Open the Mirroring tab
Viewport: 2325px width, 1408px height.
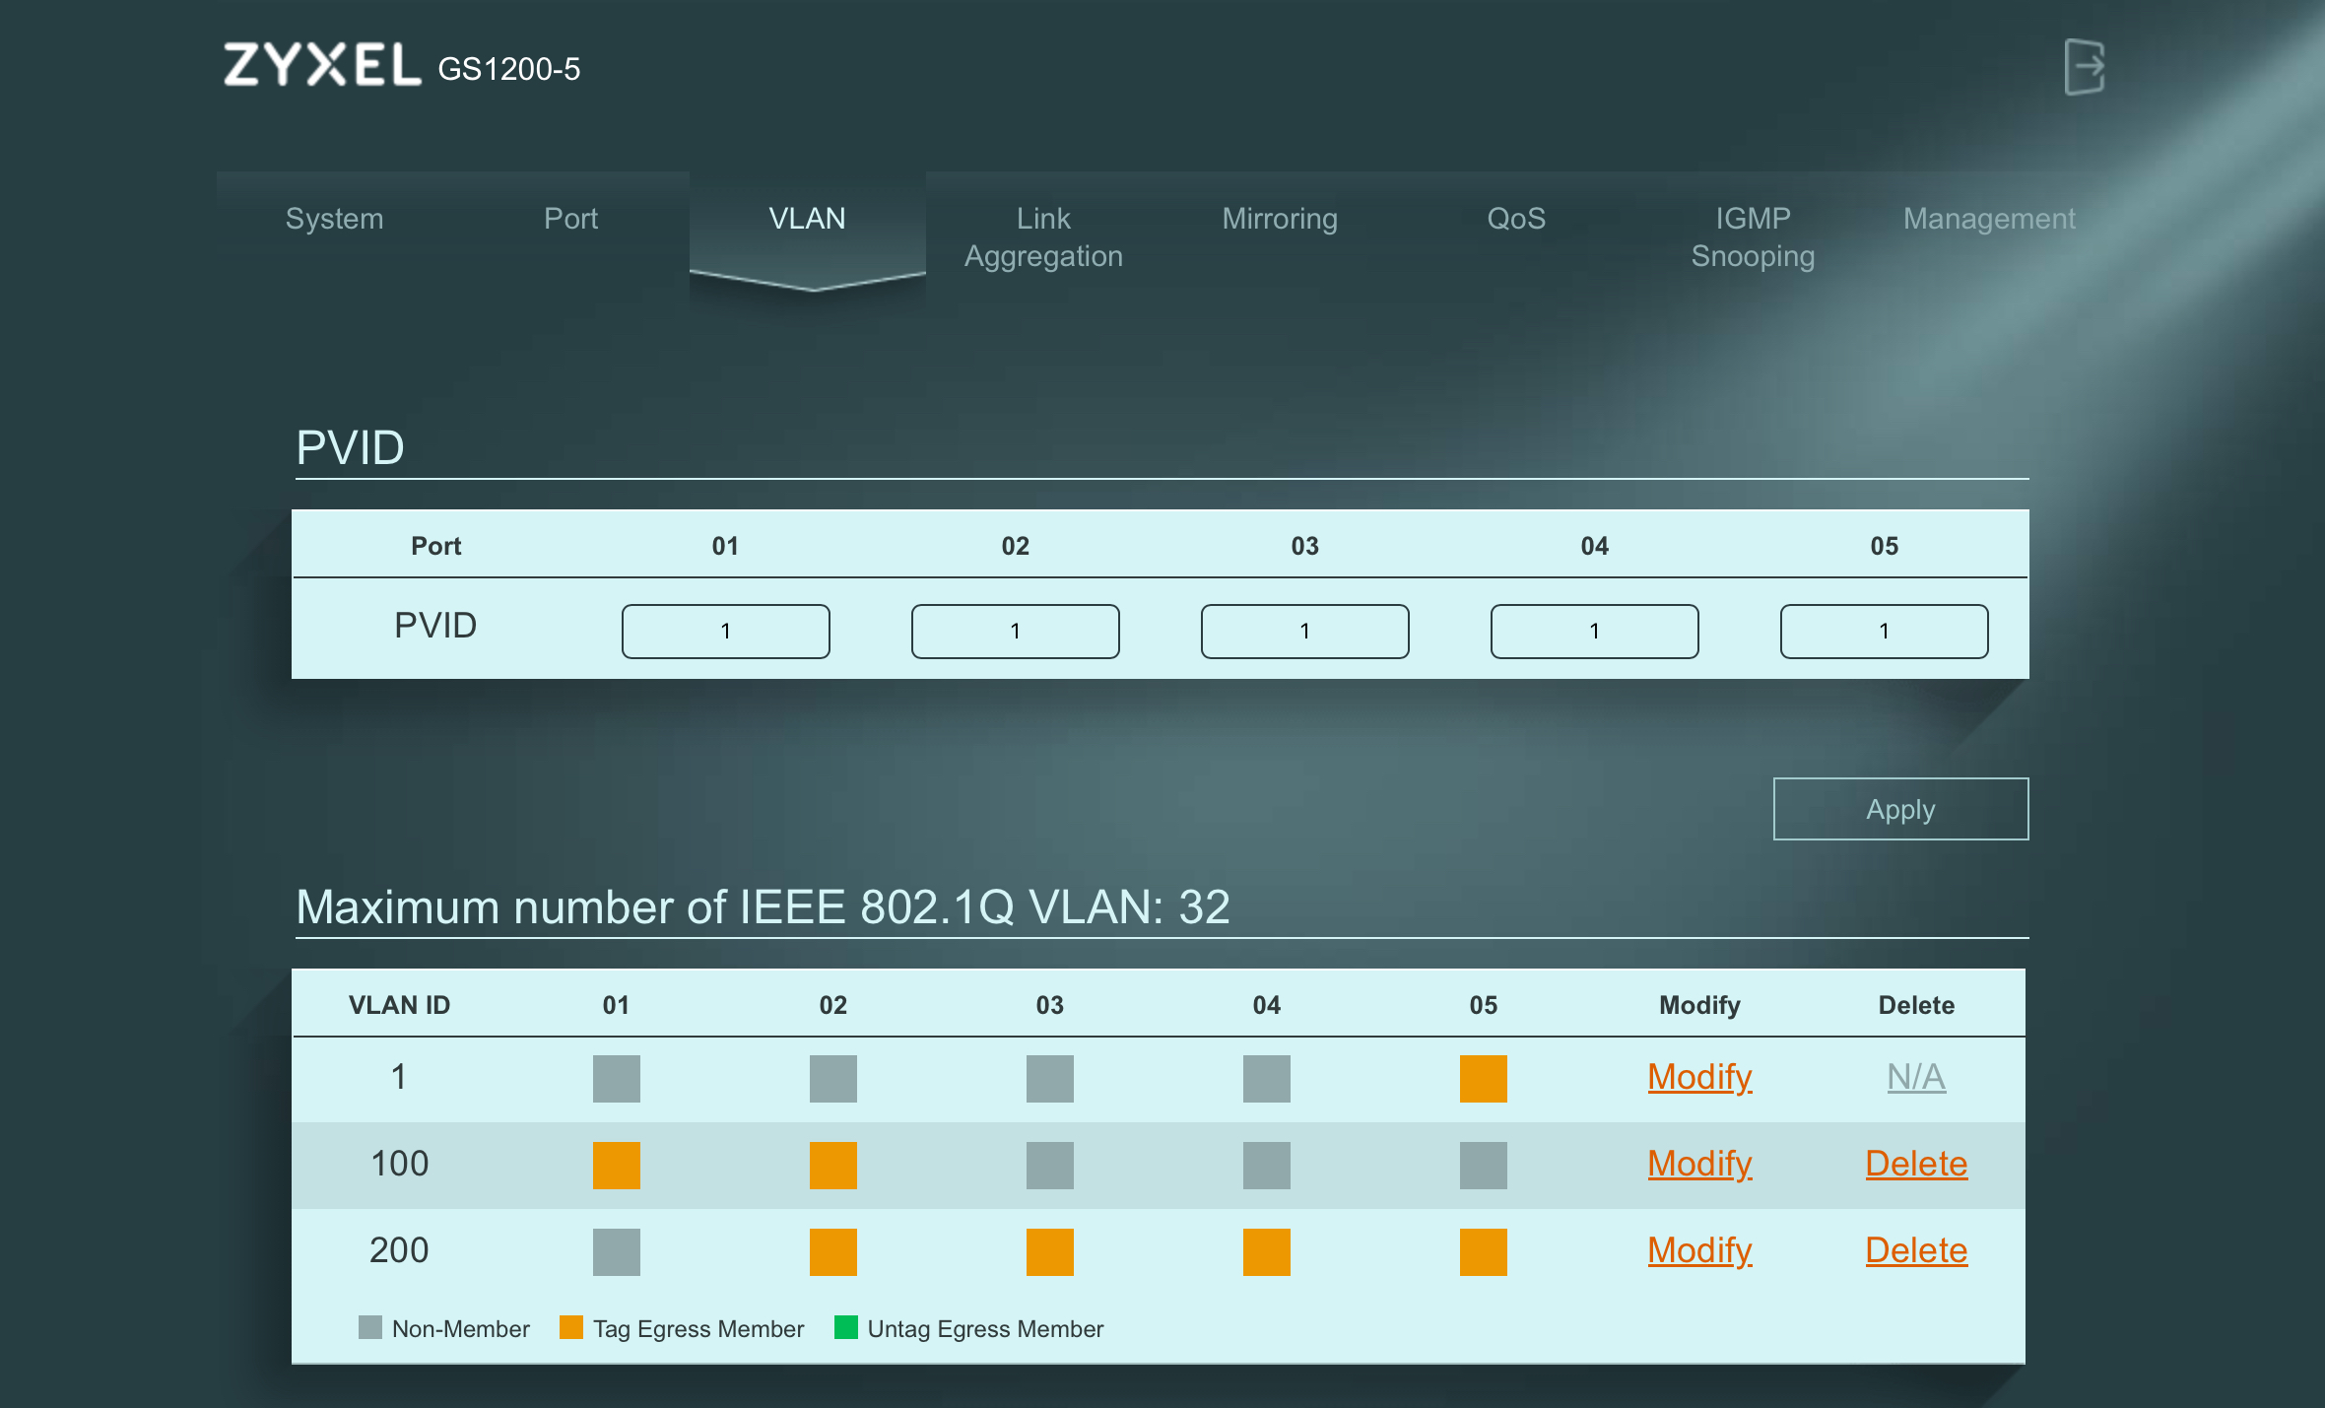(1279, 219)
